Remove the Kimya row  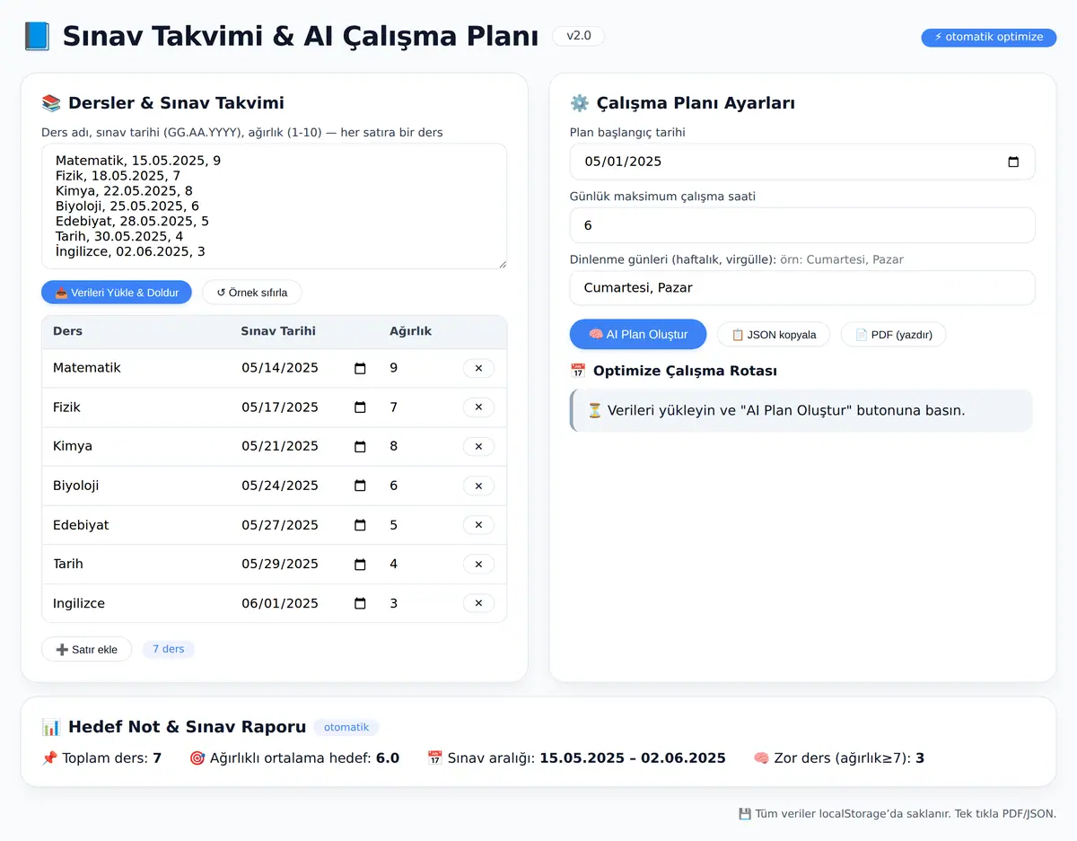point(478,446)
